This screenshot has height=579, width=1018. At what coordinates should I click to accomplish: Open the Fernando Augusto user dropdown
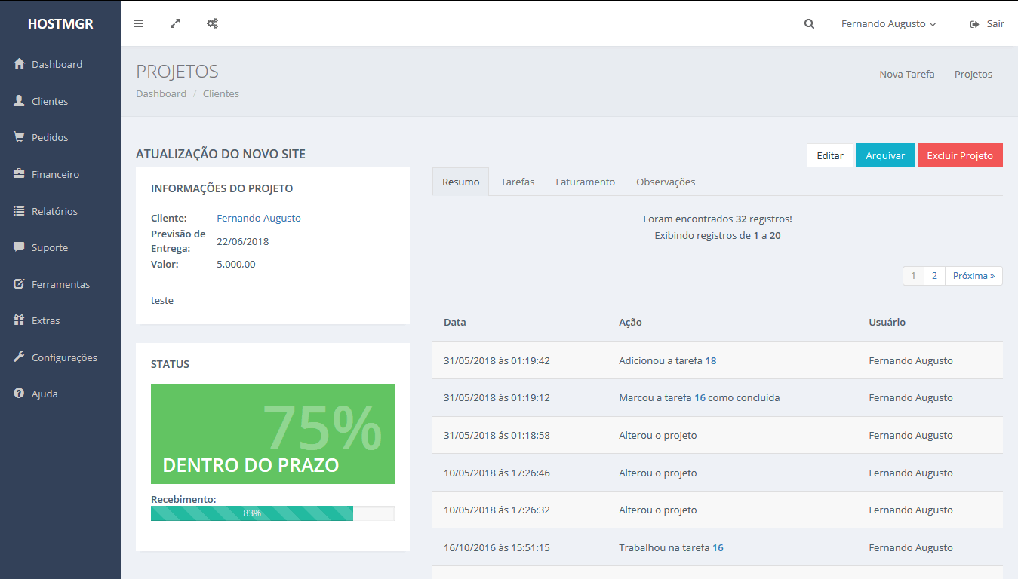(x=888, y=24)
